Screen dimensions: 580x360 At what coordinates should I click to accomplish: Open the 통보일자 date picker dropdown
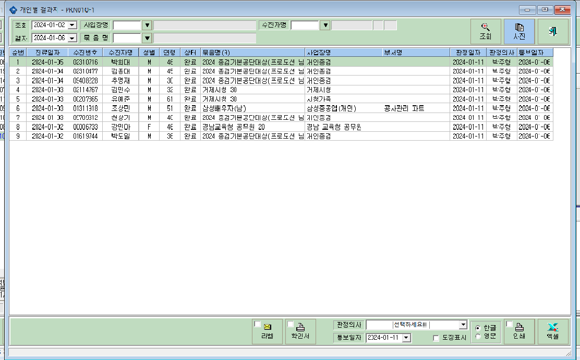(406, 338)
